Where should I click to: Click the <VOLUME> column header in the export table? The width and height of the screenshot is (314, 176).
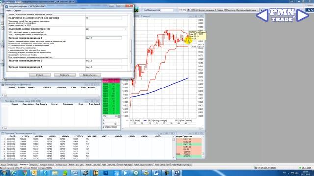pyautogui.click(x=92, y=136)
